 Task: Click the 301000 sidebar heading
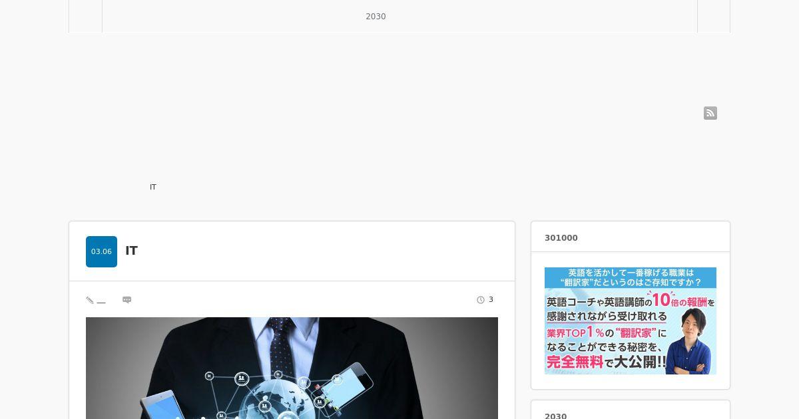(561, 238)
